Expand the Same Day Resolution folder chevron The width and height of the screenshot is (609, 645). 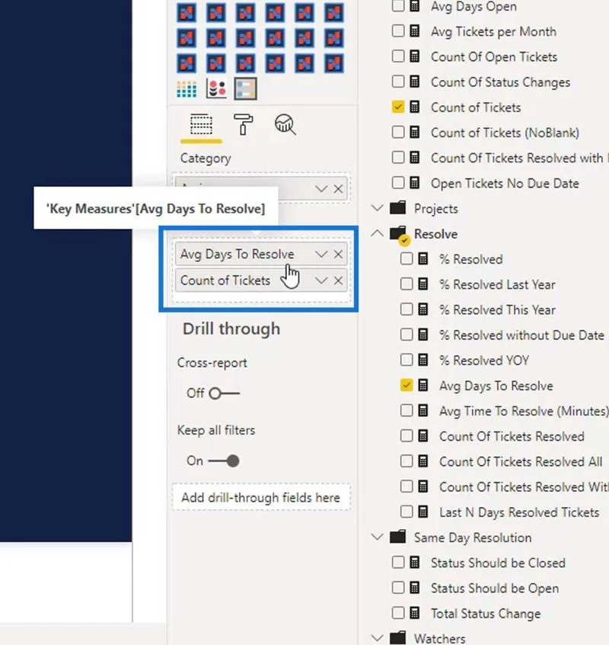coord(377,537)
